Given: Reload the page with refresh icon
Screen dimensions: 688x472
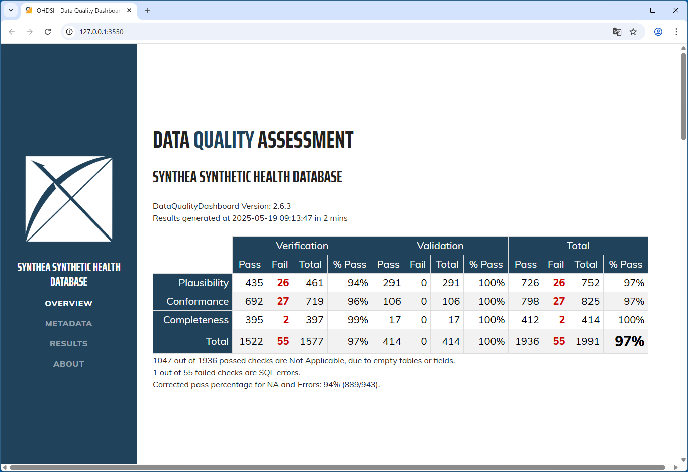Looking at the screenshot, I should 48,32.
